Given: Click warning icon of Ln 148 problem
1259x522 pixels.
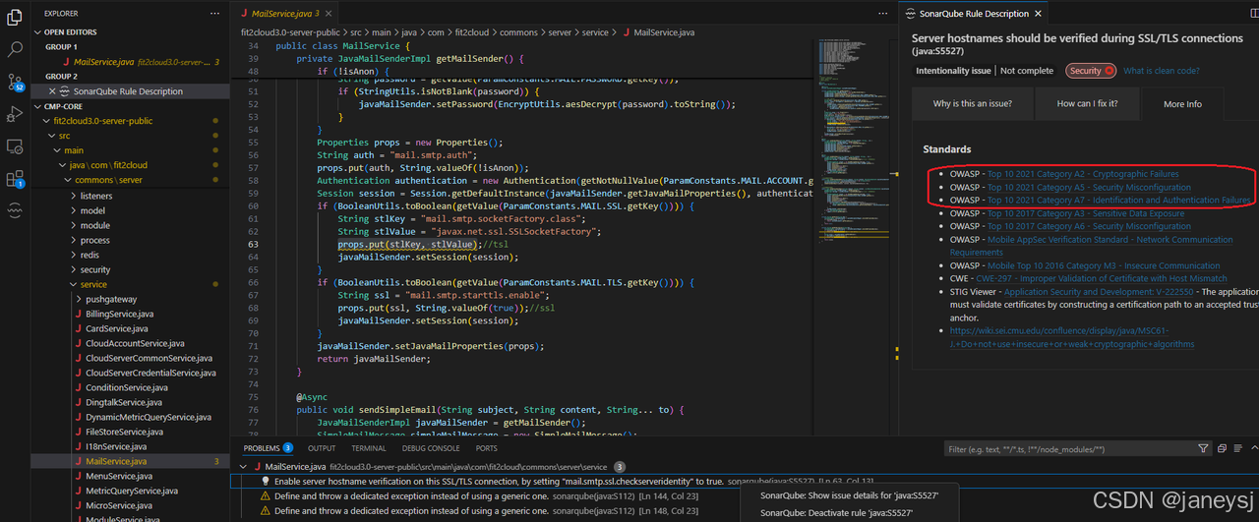Looking at the screenshot, I should (266, 511).
